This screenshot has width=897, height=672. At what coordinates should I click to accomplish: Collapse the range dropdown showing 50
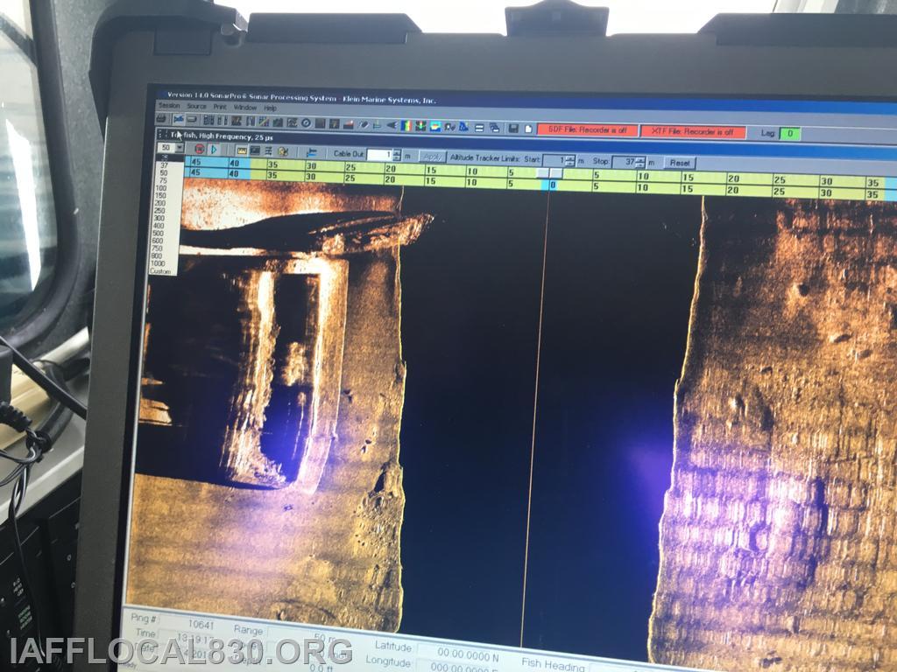[x=180, y=147]
